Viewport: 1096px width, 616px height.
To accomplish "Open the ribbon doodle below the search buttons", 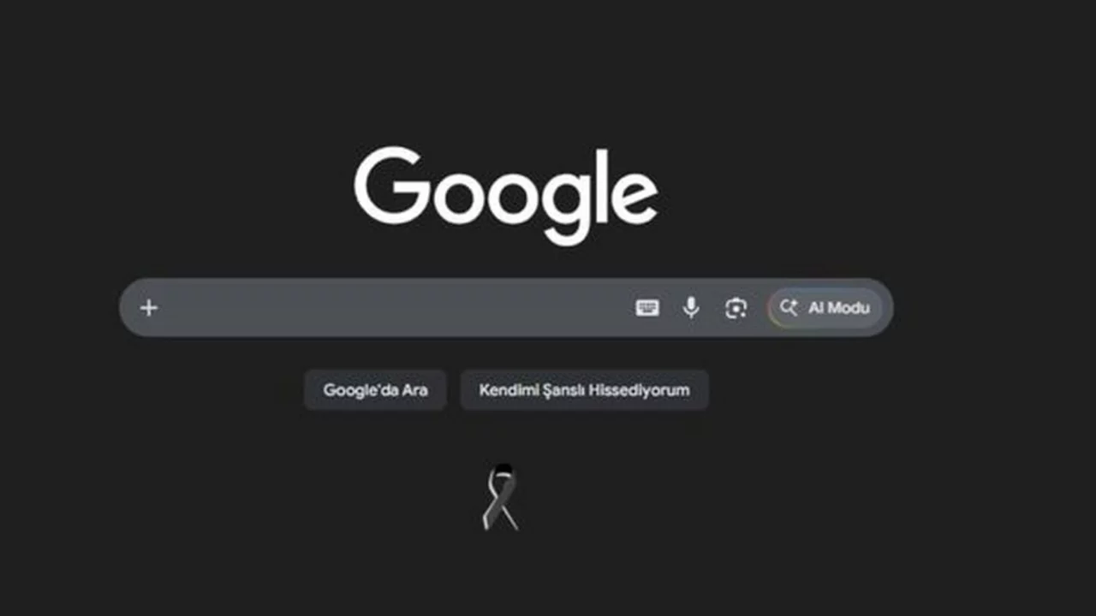I will tap(500, 497).
